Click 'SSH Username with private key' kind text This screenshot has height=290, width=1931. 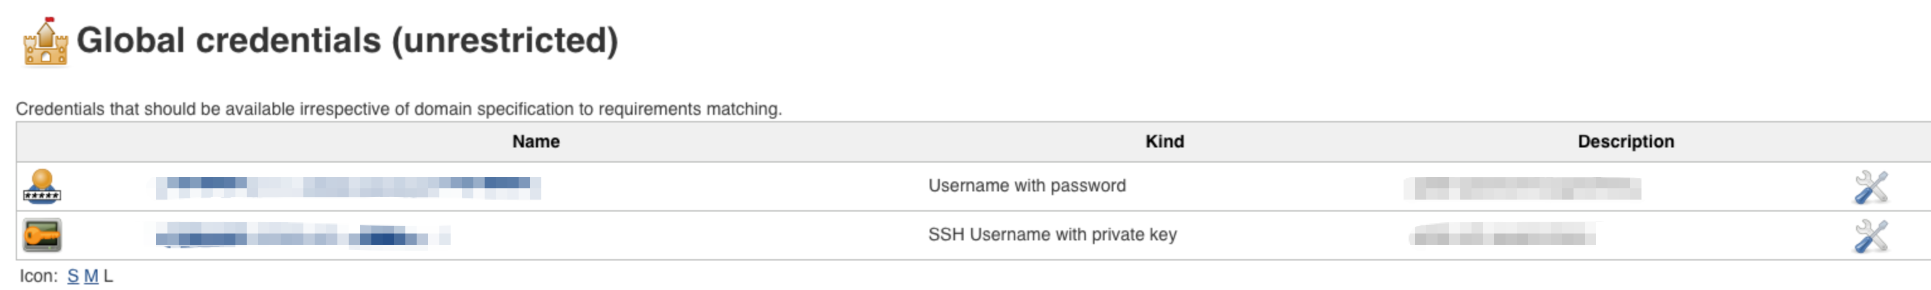(x=1052, y=235)
